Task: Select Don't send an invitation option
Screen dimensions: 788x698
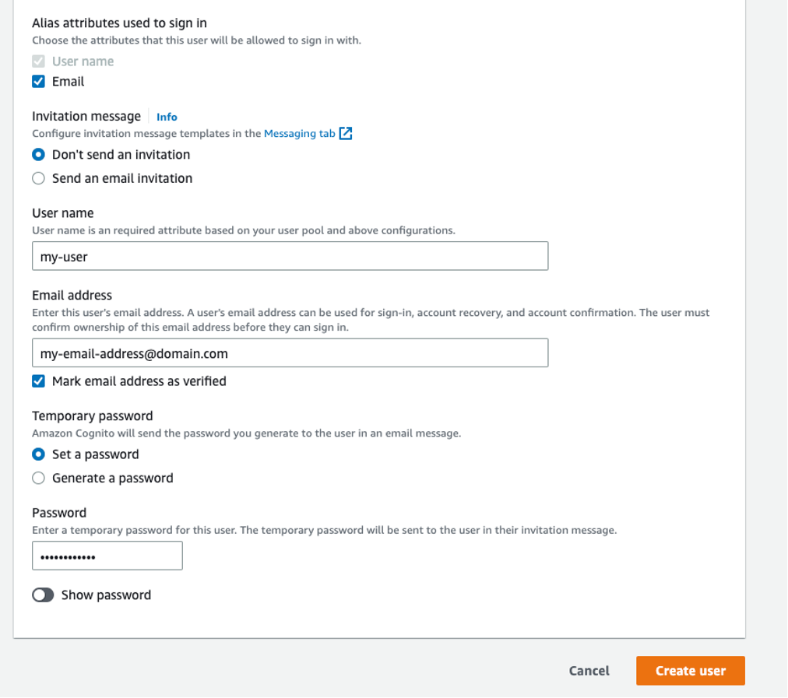Action: [38, 155]
